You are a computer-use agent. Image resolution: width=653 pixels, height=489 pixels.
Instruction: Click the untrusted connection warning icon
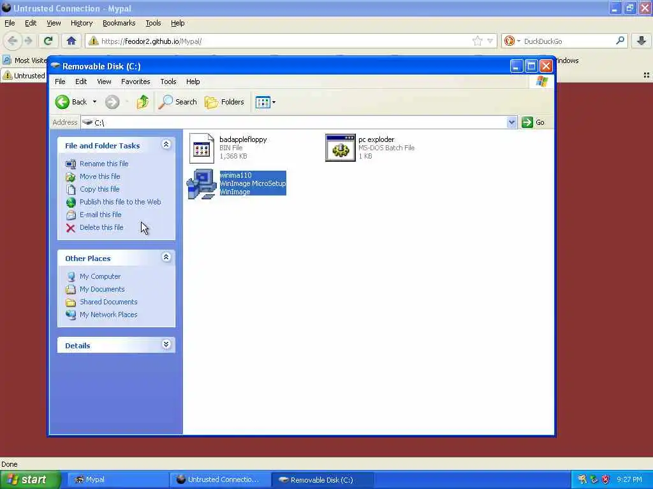(93, 41)
